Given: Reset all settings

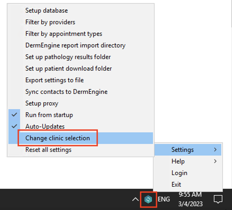Looking at the screenshot, I should pyautogui.click(x=48, y=150).
